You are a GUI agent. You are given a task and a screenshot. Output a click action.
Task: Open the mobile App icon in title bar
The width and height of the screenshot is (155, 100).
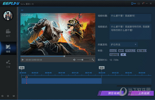133,4
